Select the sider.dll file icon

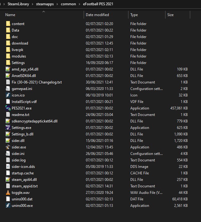(x=8, y=141)
